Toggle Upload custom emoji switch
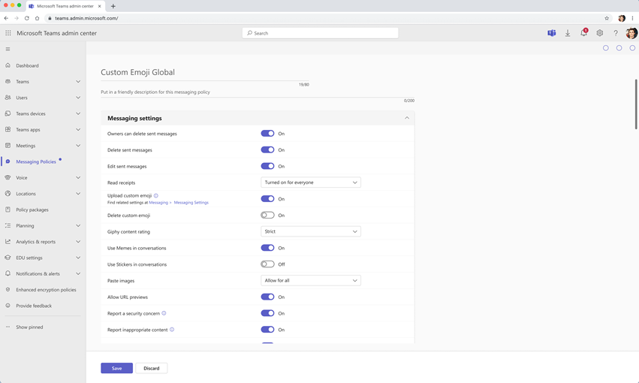 pos(267,199)
